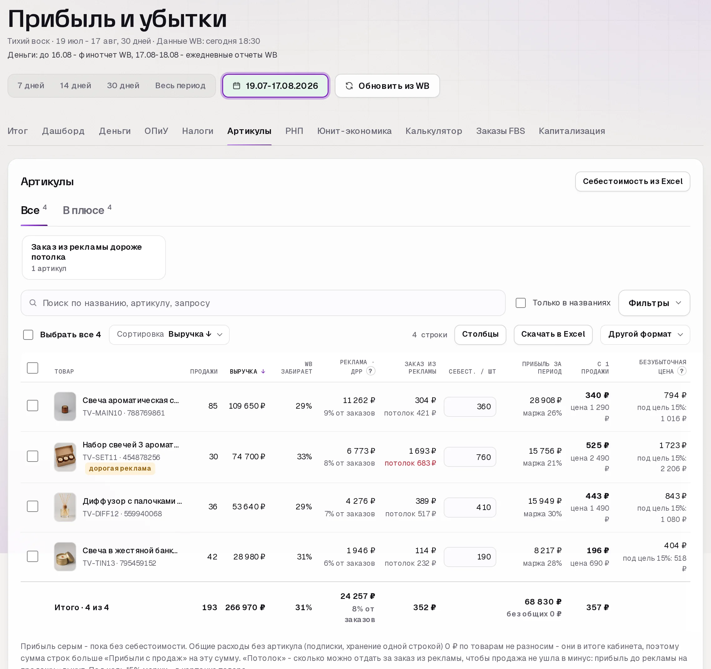Click Скачать в Excel button
The width and height of the screenshot is (711, 669).
553,335
